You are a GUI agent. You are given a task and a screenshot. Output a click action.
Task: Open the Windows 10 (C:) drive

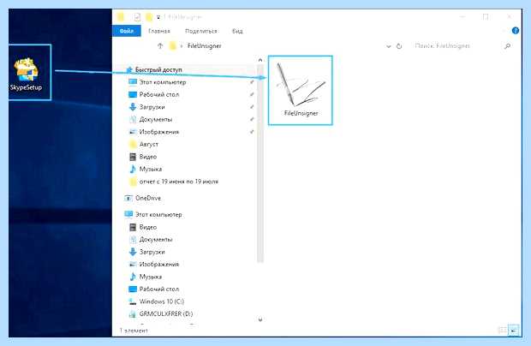(156, 301)
